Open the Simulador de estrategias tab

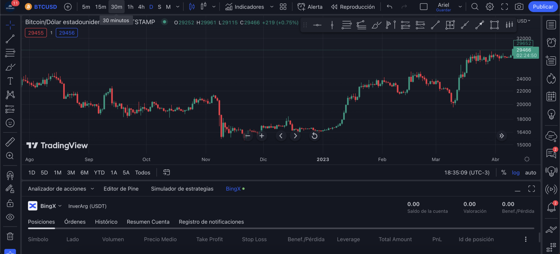[182, 189]
